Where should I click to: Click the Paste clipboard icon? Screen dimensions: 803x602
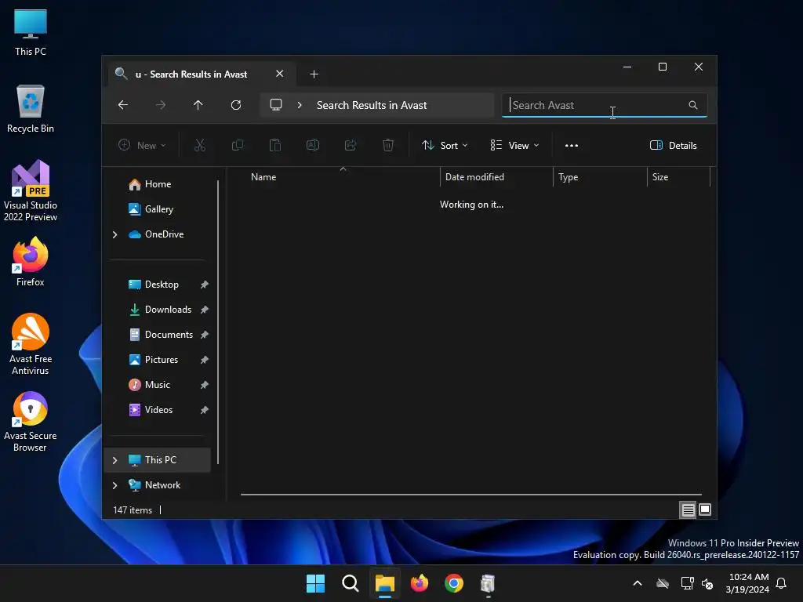[x=275, y=145]
